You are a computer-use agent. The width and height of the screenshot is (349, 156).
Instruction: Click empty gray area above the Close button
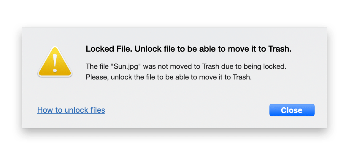click(x=292, y=93)
